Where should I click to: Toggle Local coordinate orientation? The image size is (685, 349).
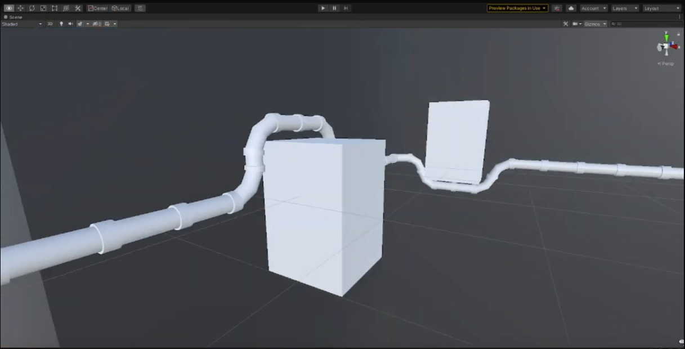pos(122,8)
